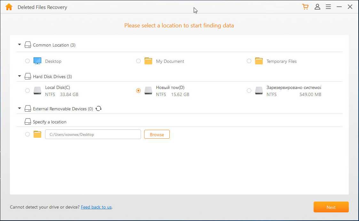Viewport: 359px width, 221px height.
Task: Open the Feed back to us link
Action: pyautogui.click(x=96, y=207)
